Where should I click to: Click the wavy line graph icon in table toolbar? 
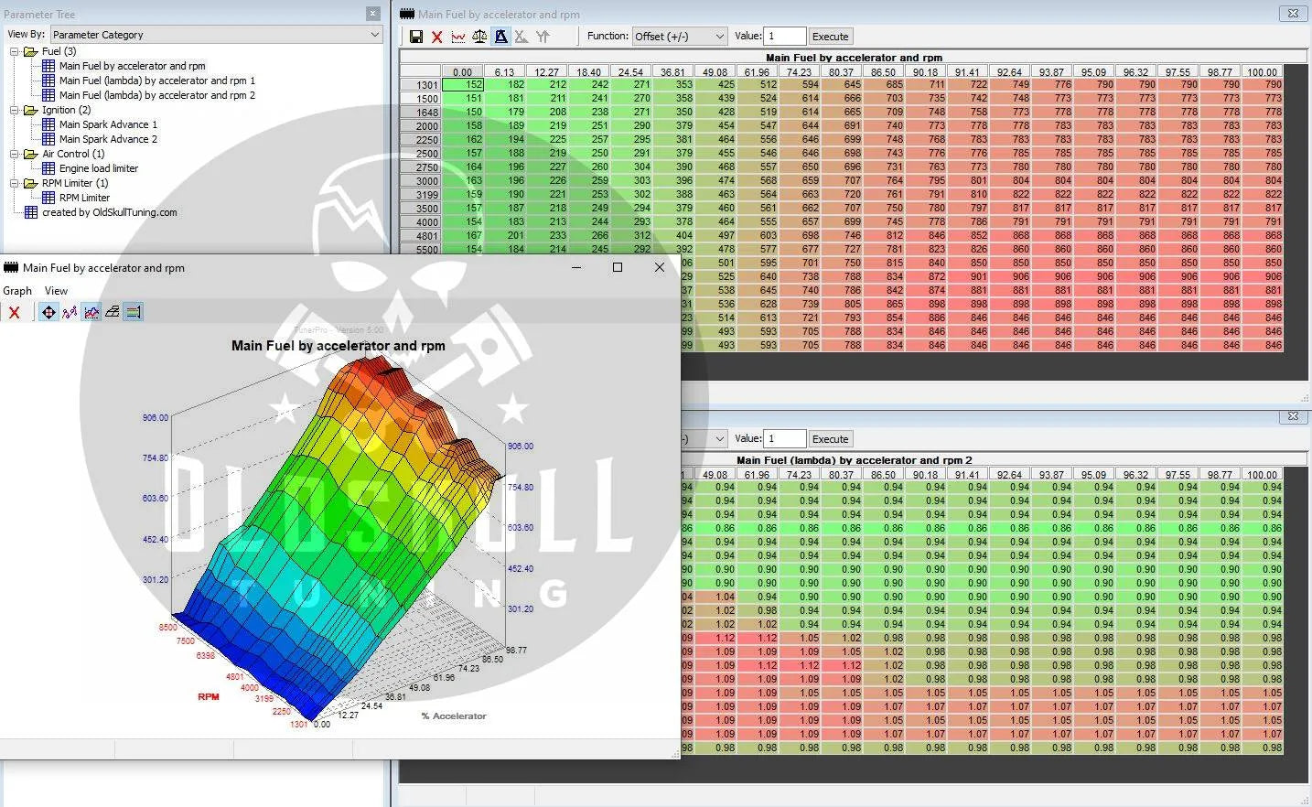[458, 37]
